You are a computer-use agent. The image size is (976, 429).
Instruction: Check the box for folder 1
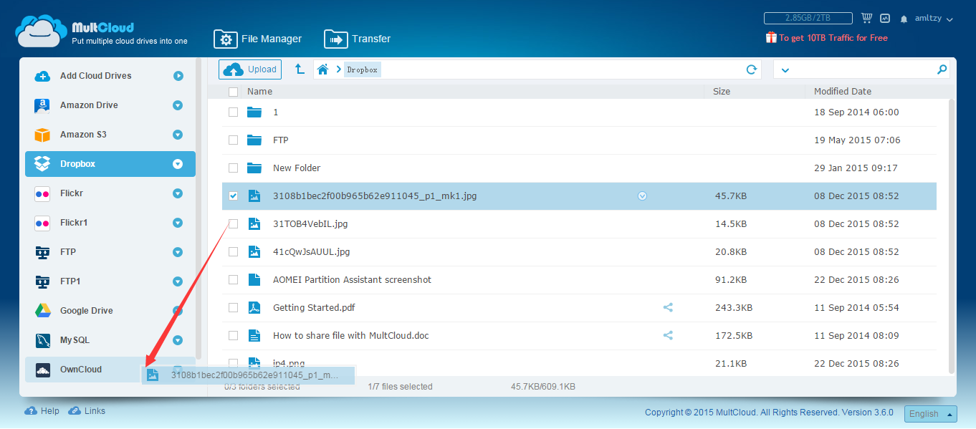pyautogui.click(x=233, y=112)
